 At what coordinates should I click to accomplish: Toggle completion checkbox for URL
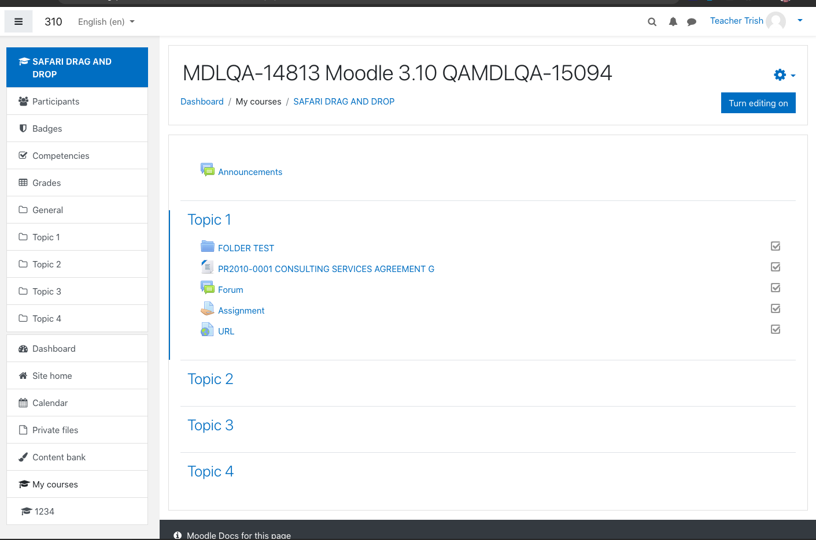click(776, 329)
